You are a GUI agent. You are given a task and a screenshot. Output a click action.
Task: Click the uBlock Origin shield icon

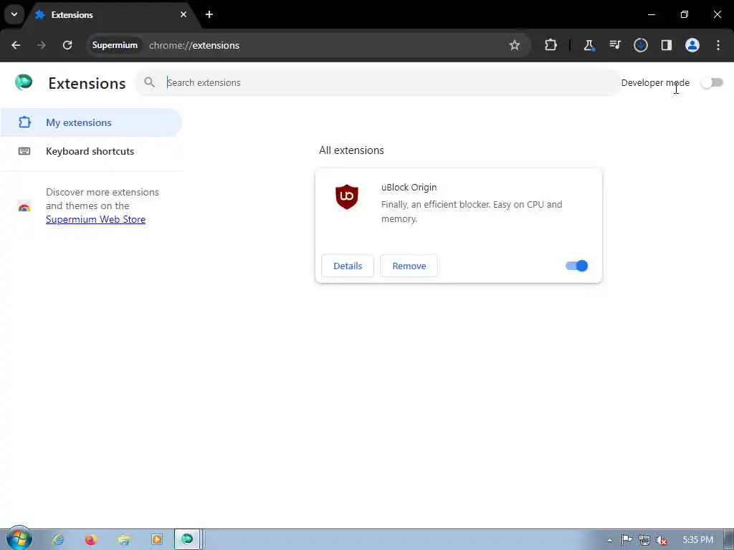(x=347, y=197)
